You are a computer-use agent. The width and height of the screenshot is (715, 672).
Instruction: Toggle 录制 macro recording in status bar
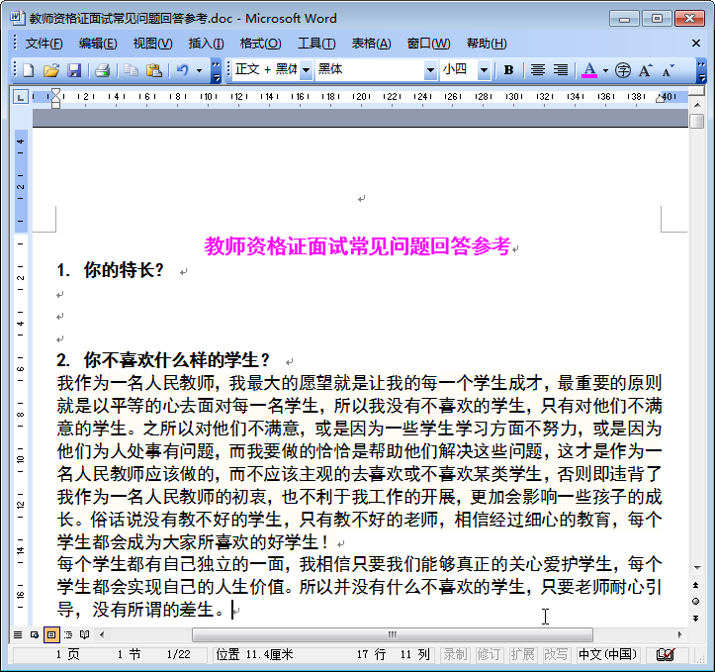pos(455,654)
